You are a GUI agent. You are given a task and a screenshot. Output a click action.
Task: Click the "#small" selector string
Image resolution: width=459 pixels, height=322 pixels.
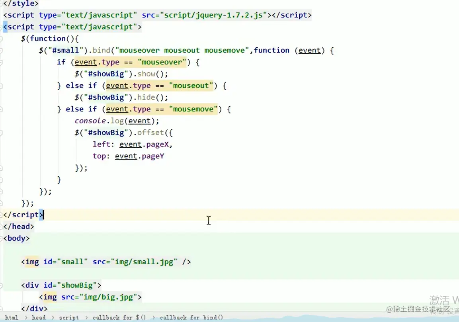pos(66,50)
